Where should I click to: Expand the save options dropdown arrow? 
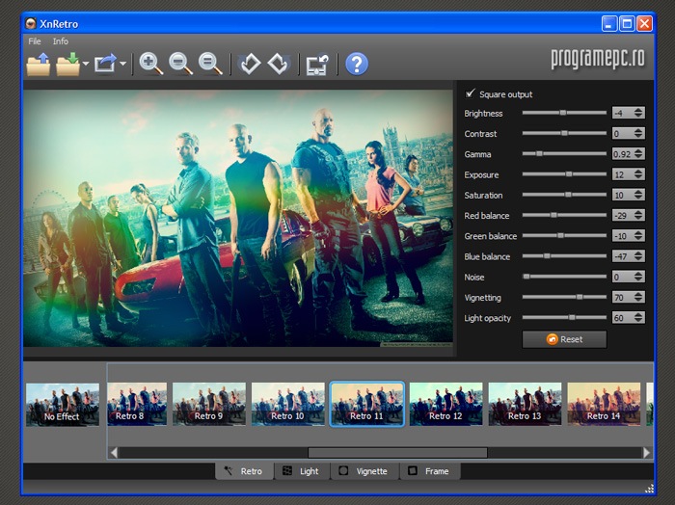click(86, 64)
